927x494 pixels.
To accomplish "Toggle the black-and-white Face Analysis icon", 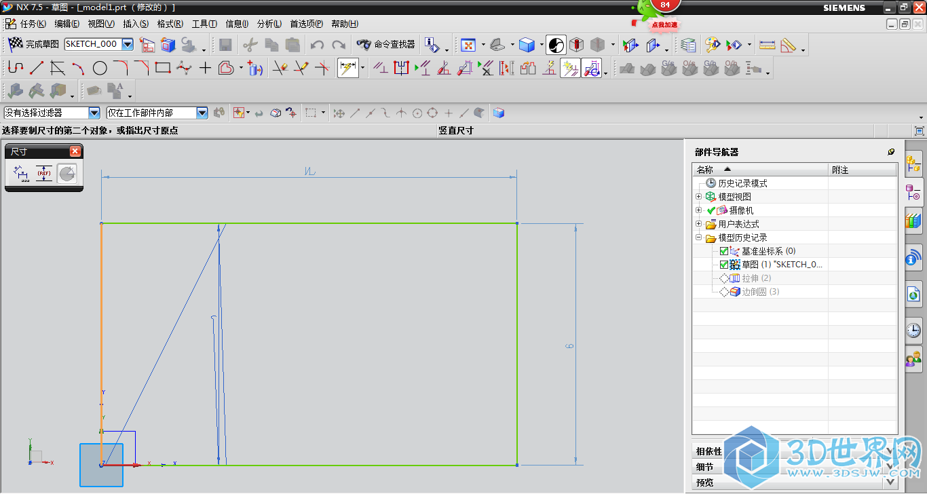I will point(556,45).
